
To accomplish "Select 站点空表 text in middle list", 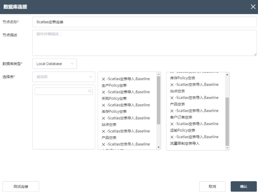I will click(109, 125).
